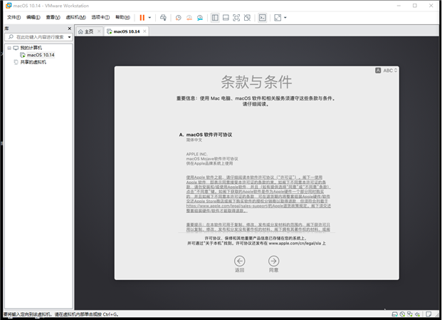Open the 虚拟机 menu
442x320 pixels.
pyautogui.click(x=76, y=18)
